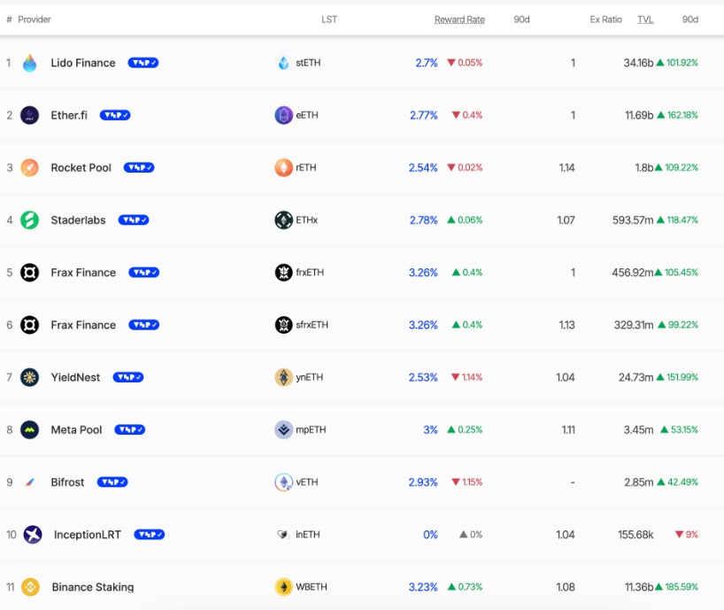This screenshot has height=610, width=724.
Task: Open the Ether.fi provider link
Action: [69, 115]
